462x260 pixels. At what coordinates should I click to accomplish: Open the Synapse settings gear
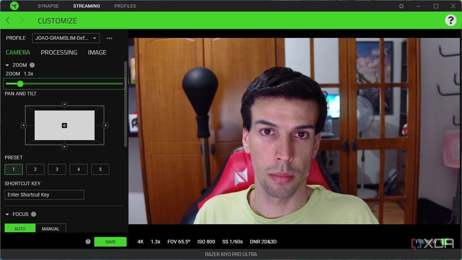point(401,6)
